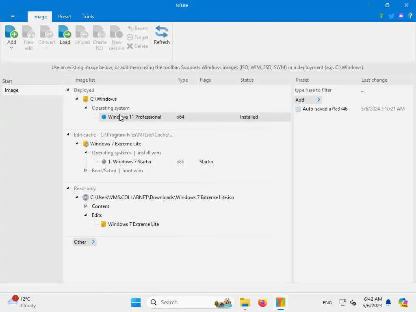416x312 pixels.
Task: Click the Status column header
Action: pos(247,80)
